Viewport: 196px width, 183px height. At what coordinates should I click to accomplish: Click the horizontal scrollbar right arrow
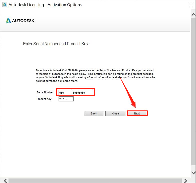185,180
